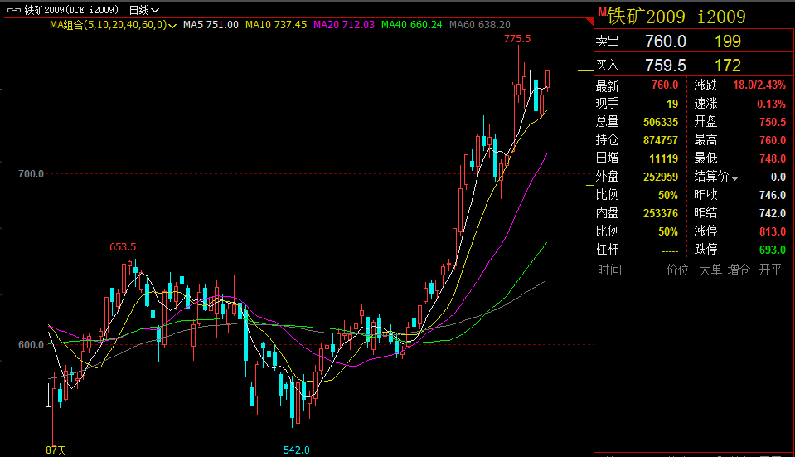Click the MA60 638.20 legend value
This screenshot has height=457, width=795.
[480, 25]
